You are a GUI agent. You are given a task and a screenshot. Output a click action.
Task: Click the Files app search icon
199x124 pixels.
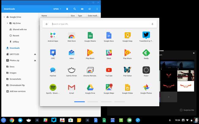tap(75, 9)
